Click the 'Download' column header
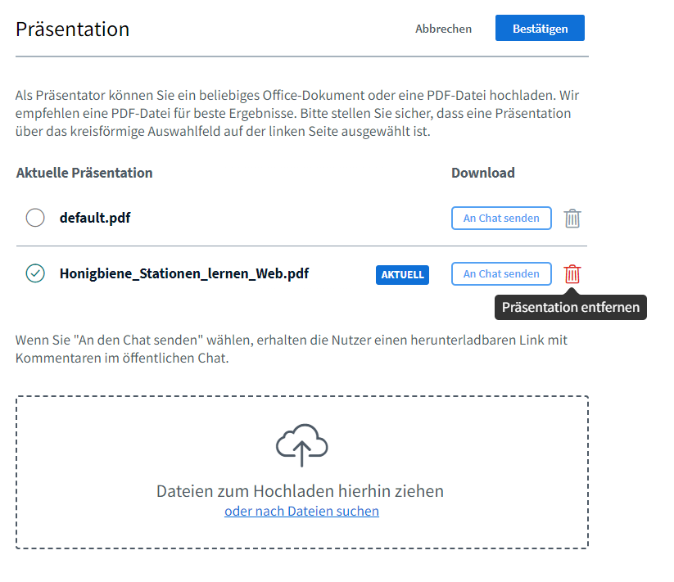The height and width of the screenshot is (582, 674). point(482,173)
